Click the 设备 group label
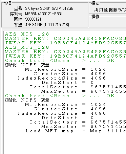The image size is (126, 154). click(x=8, y=3)
